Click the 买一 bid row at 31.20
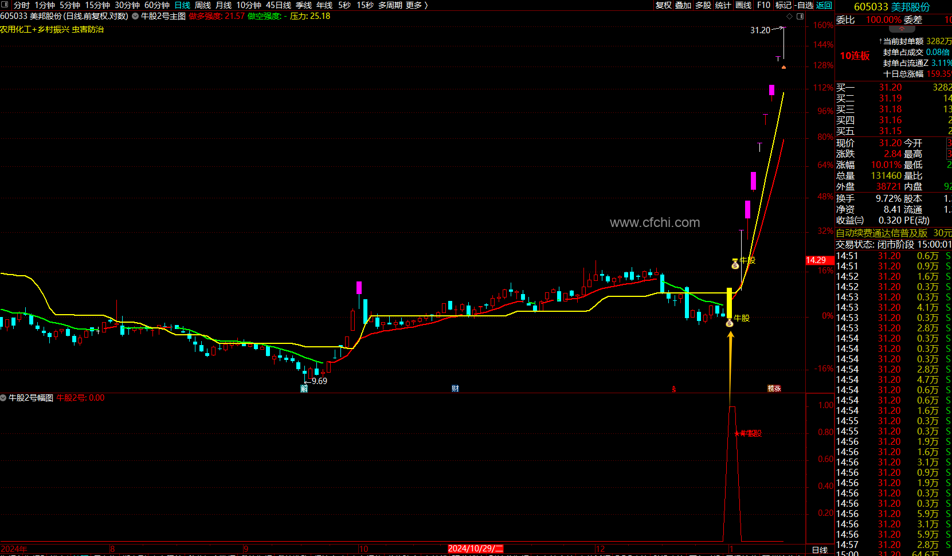952x556 pixels. click(894, 88)
